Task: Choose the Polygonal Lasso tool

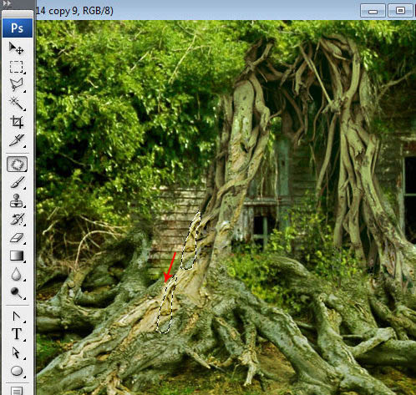Action: [x=17, y=85]
